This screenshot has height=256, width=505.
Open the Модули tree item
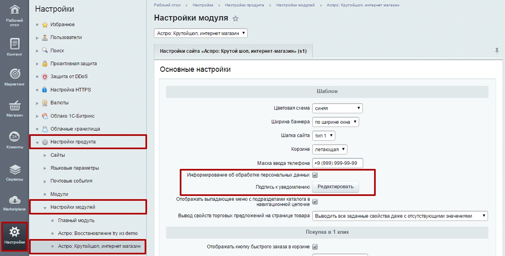point(59,194)
